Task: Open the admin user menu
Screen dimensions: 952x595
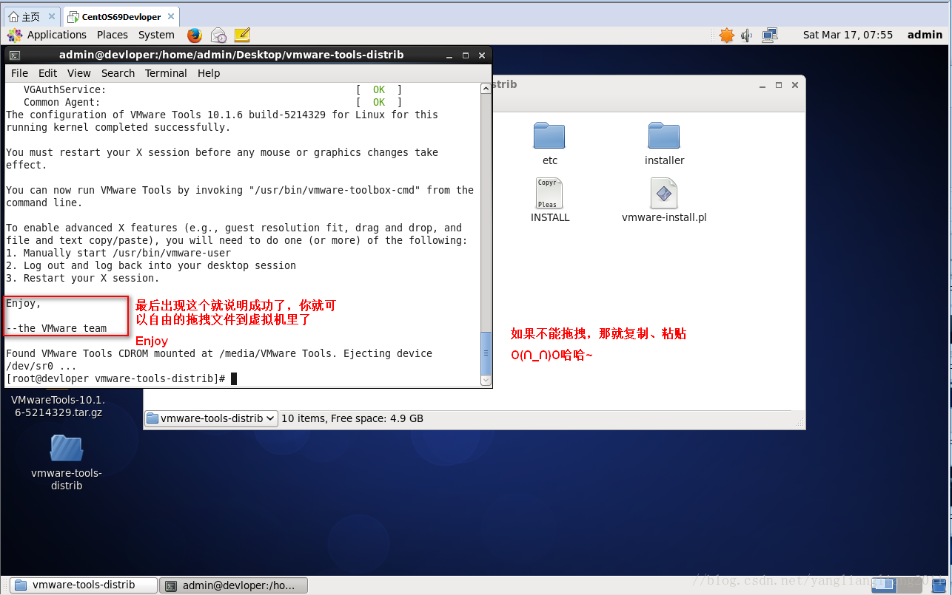Action: click(925, 35)
